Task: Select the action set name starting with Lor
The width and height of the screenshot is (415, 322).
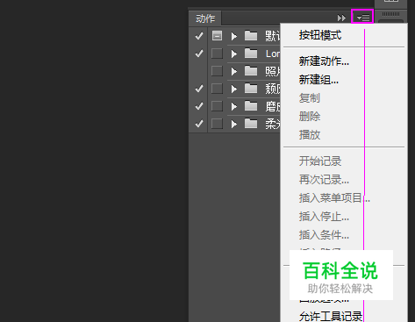Action: (273, 54)
